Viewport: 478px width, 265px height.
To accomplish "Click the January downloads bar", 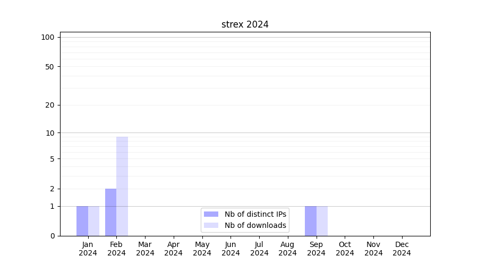I will (93, 221).
